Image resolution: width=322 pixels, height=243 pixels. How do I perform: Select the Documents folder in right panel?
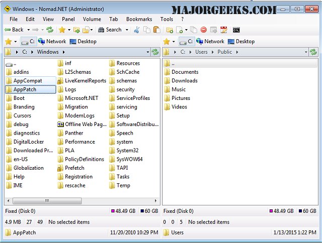[x=181, y=72]
